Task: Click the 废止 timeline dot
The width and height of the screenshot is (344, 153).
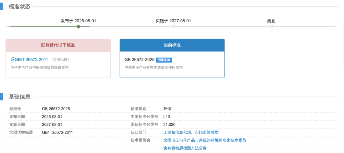Action: click(271, 27)
